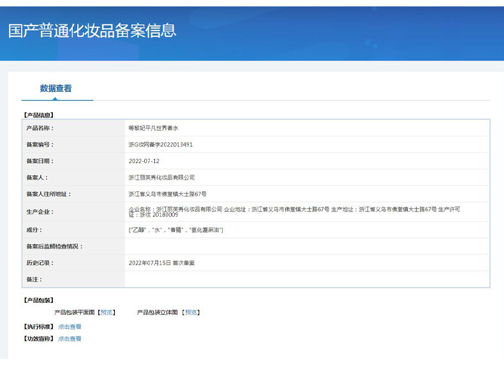Click the 【功效宣称】 label
This screenshot has height=371, width=504.
pyautogui.click(x=38, y=338)
